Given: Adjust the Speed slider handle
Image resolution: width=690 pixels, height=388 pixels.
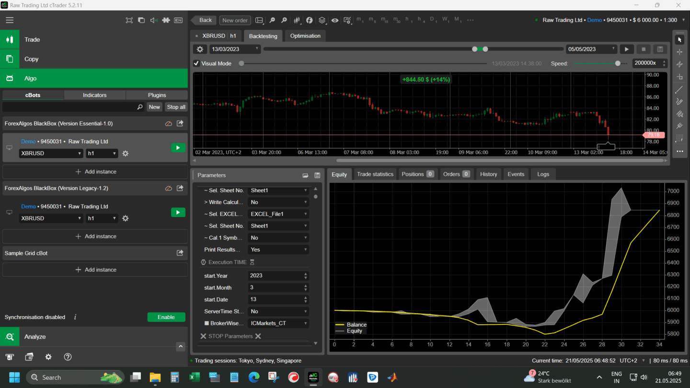Looking at the screenshot, I should [x=618, y=63].
